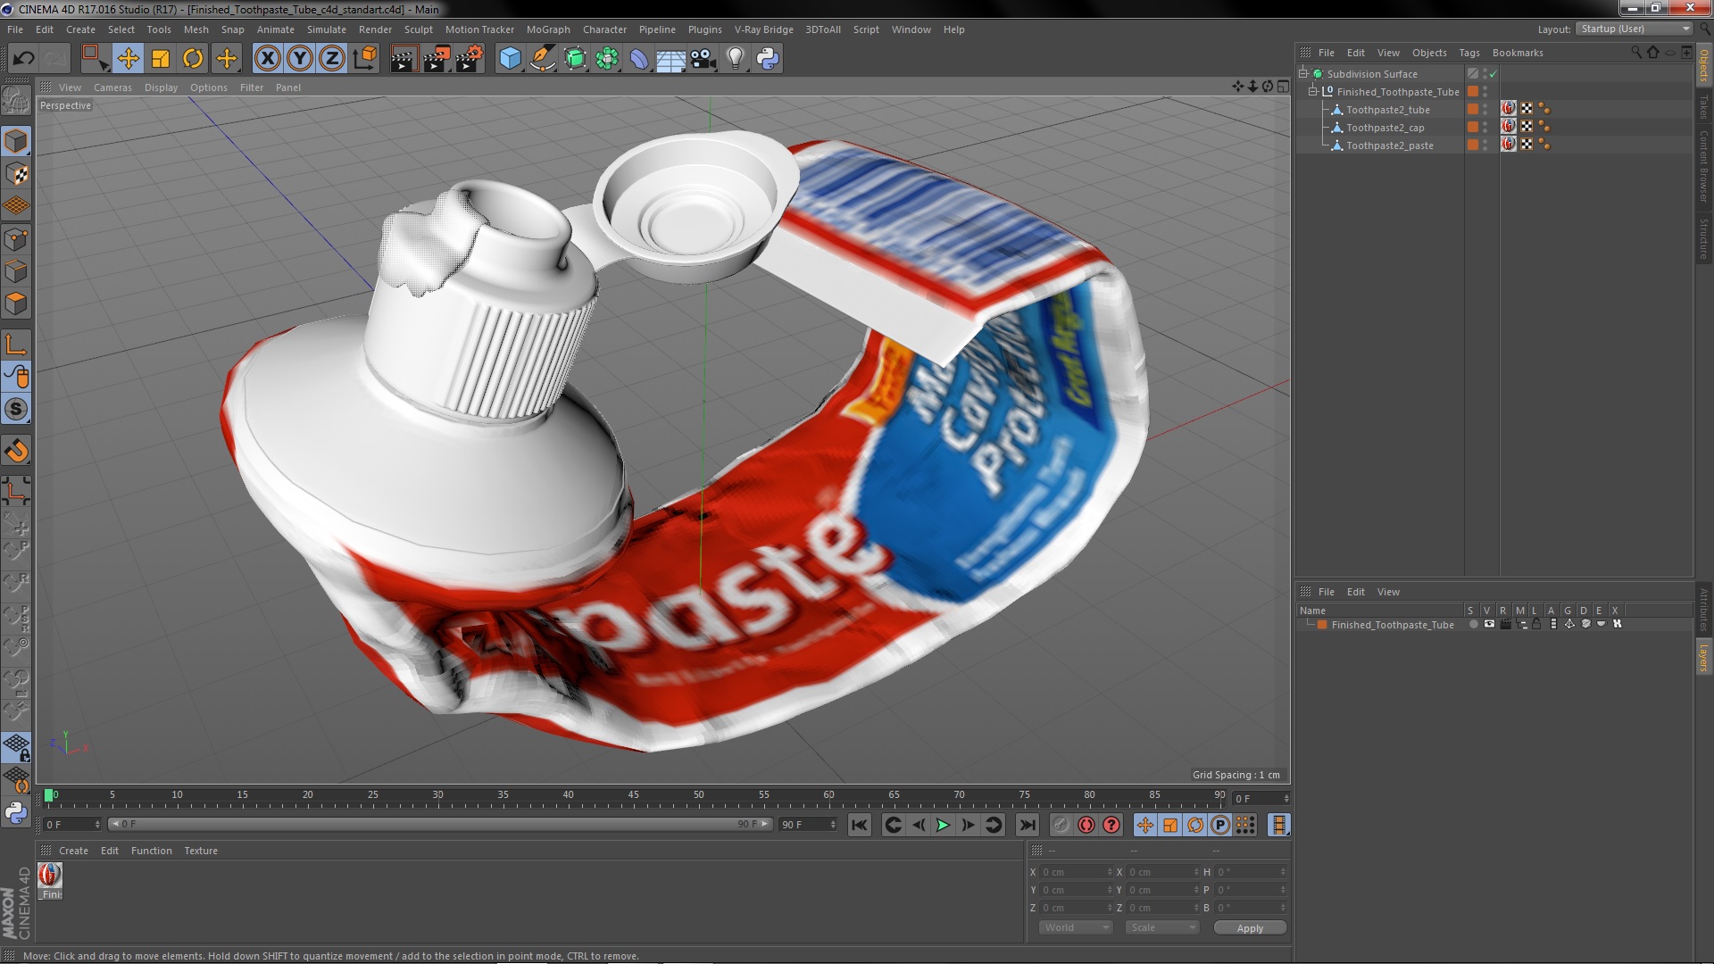Activate the Rotate tool in top toolbar
1714x964 pixels.
coord(193,59)
